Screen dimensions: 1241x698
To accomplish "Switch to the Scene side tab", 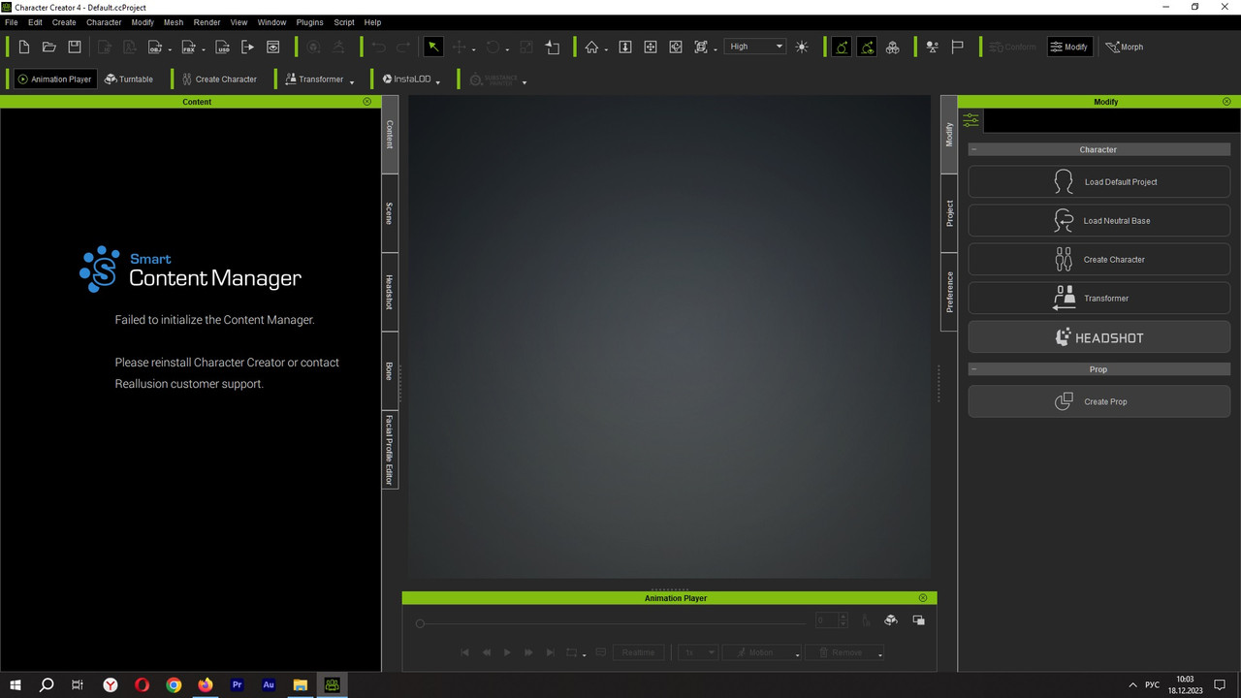I will 390,213.
